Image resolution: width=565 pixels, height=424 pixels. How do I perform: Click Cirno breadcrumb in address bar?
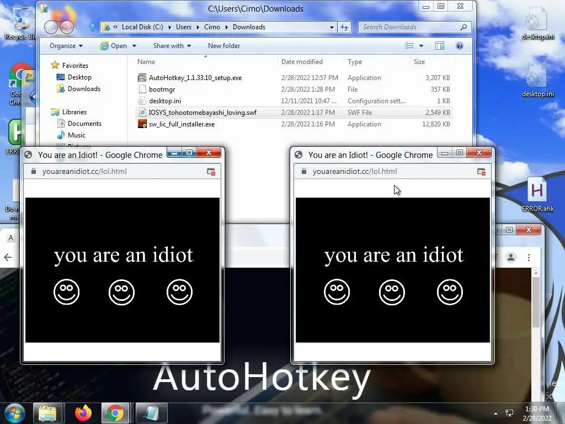212,27
